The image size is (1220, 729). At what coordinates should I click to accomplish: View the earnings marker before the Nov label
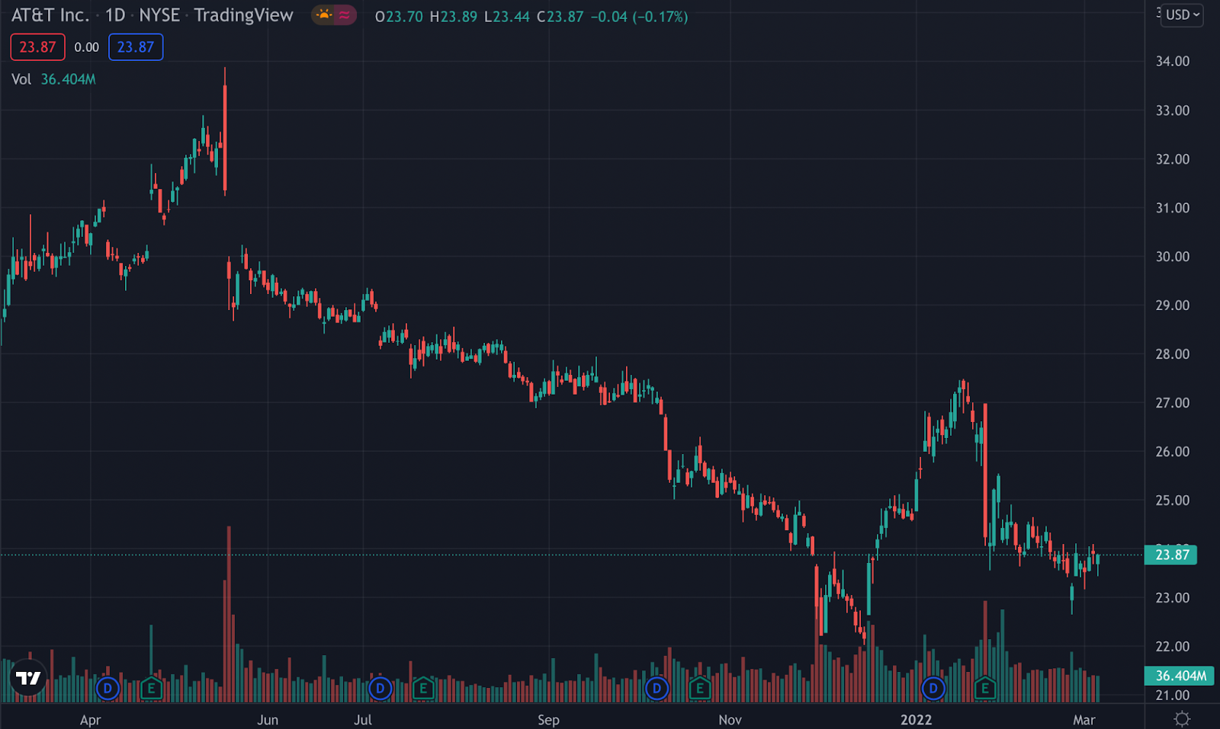click(x=700, y=689)
